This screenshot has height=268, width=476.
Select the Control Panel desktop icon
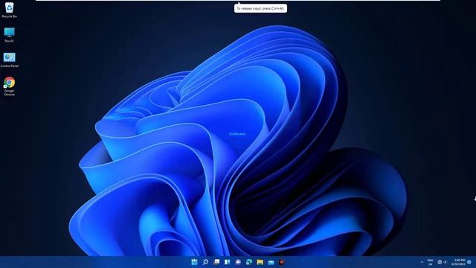click(9, 60)
